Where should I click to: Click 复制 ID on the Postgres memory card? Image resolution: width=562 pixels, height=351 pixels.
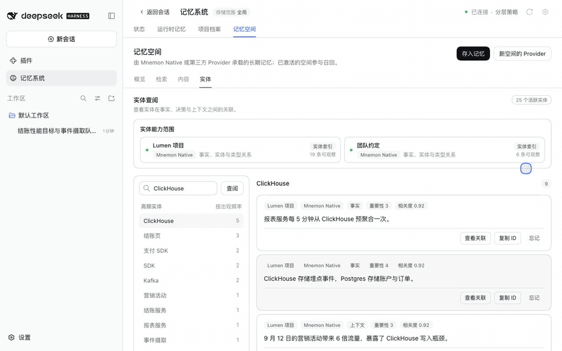tap(508, 298)
